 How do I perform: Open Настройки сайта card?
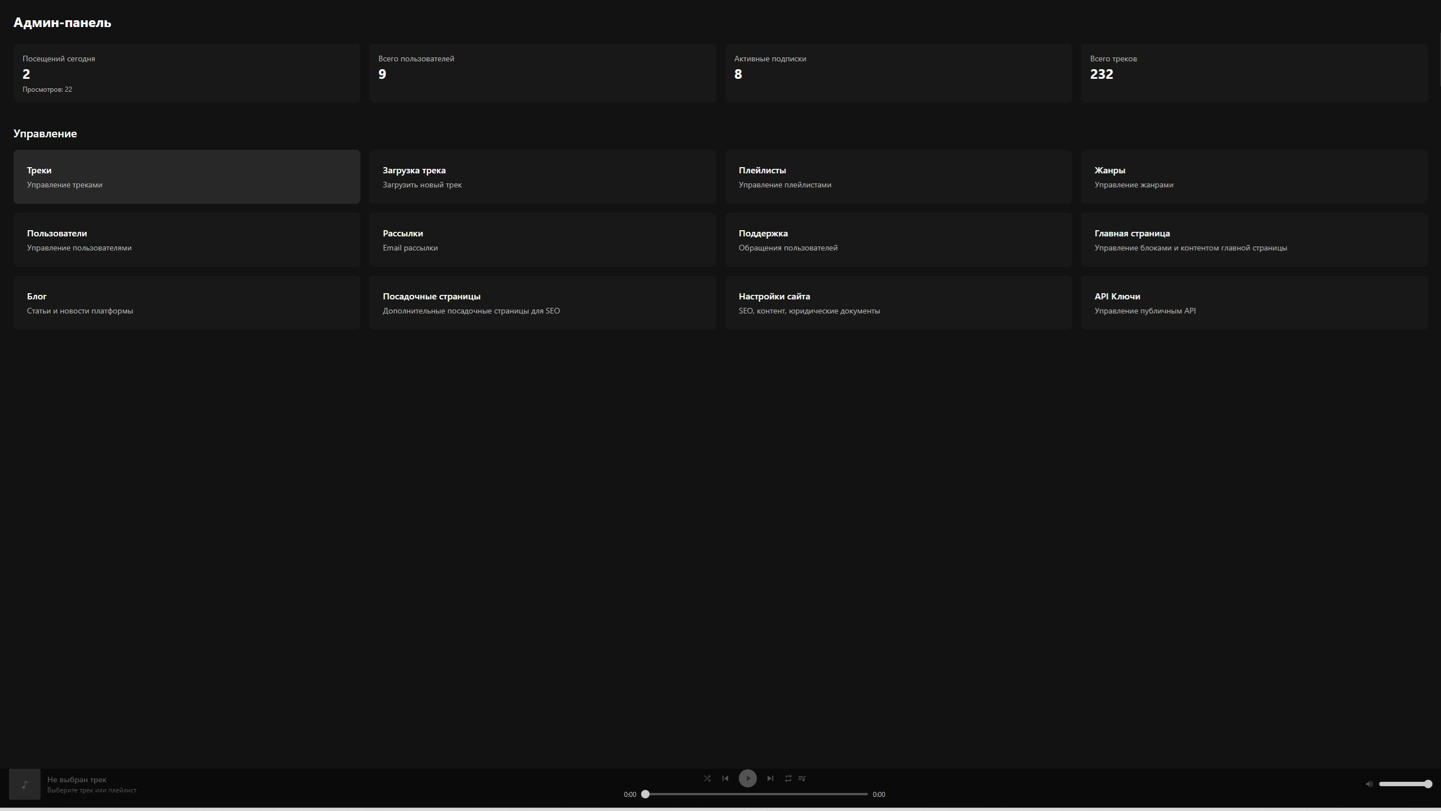click(898, 303)
